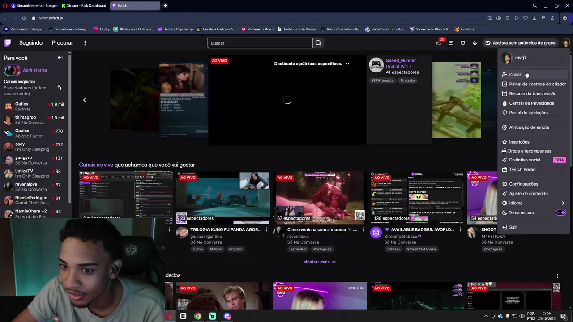Expand Mostrar mais channels

click(319, 262)
